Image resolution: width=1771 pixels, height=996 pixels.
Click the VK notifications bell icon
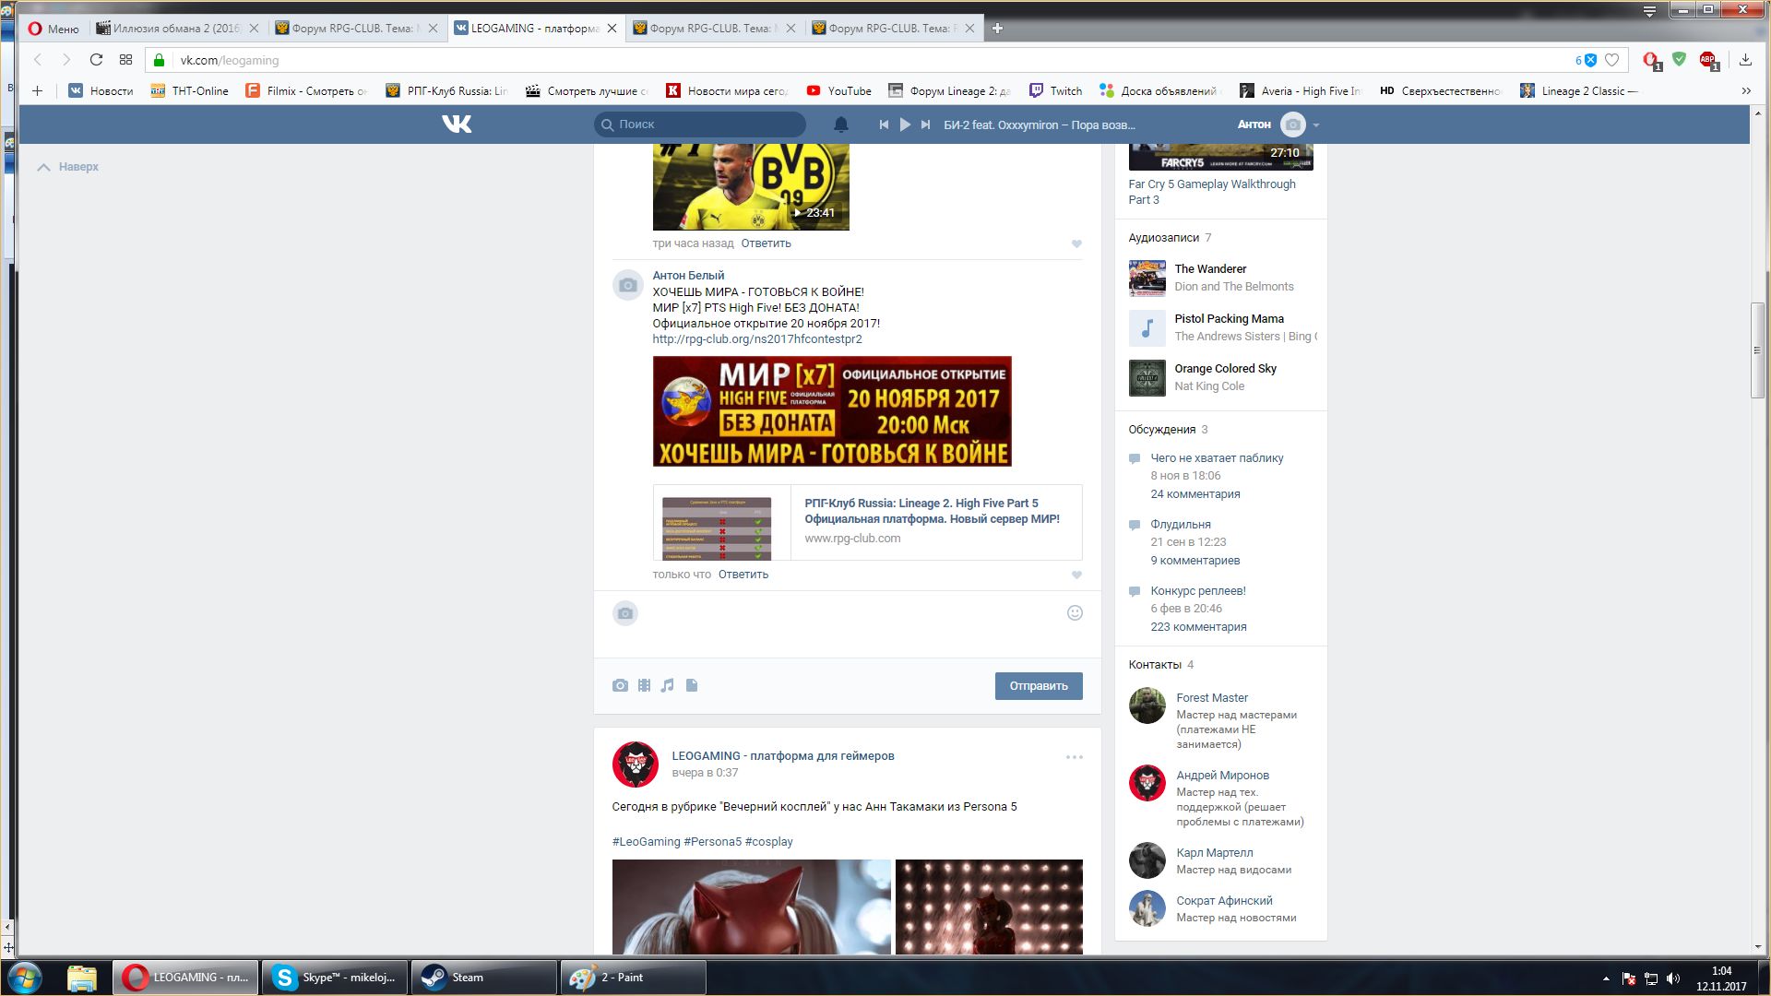click(x=840, y=125)
